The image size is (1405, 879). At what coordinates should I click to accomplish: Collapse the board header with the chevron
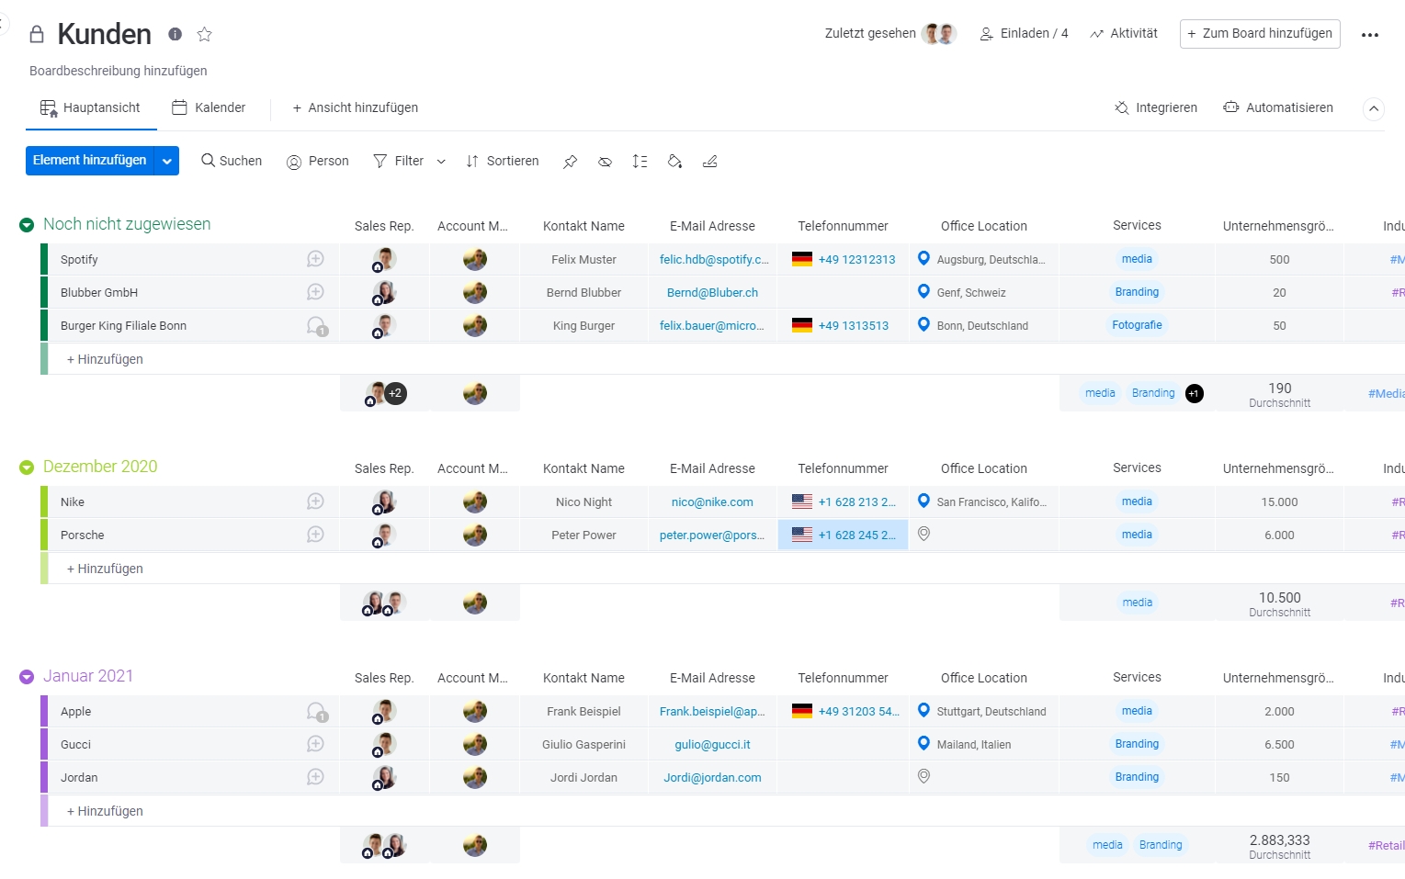1373,108
